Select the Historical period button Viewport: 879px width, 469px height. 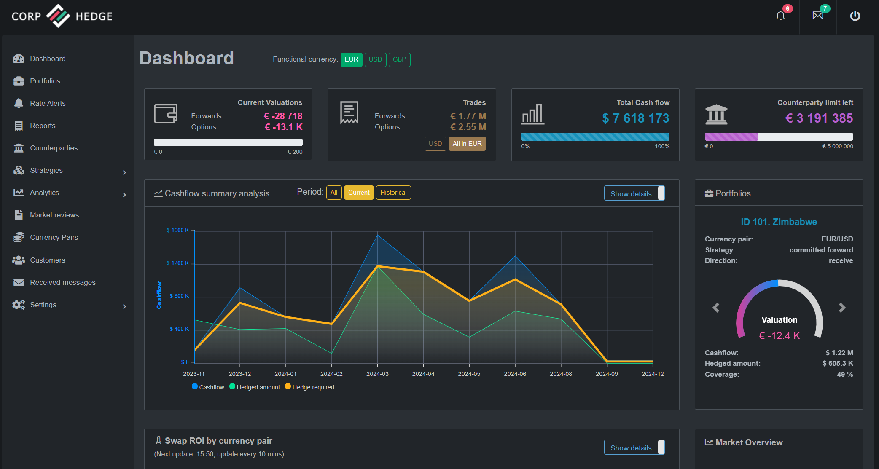point(393,193)
